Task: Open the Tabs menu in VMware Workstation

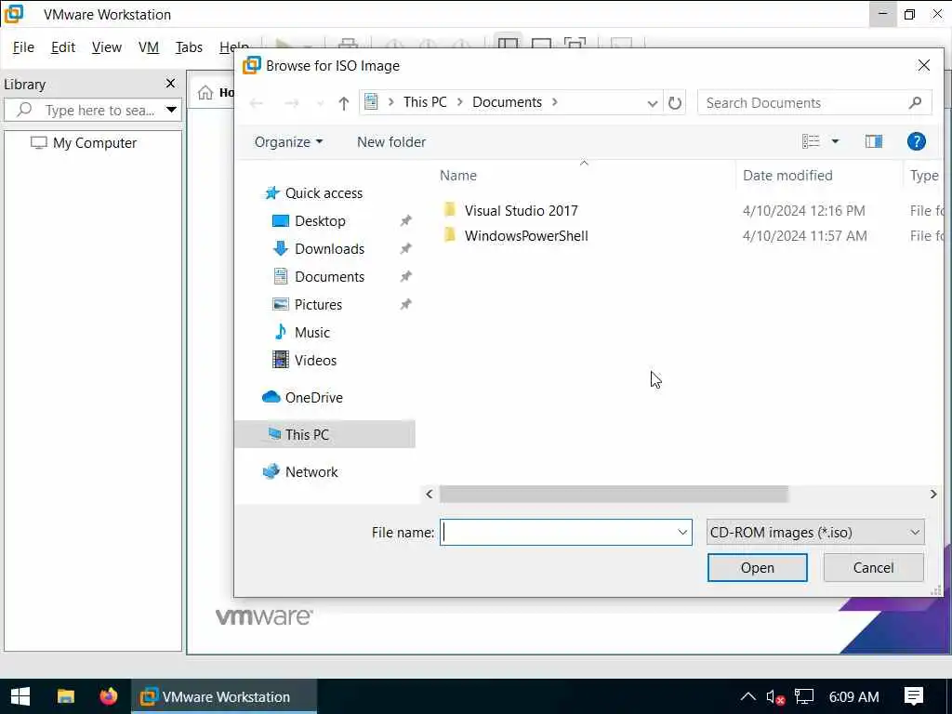Action: pos(189,47)
